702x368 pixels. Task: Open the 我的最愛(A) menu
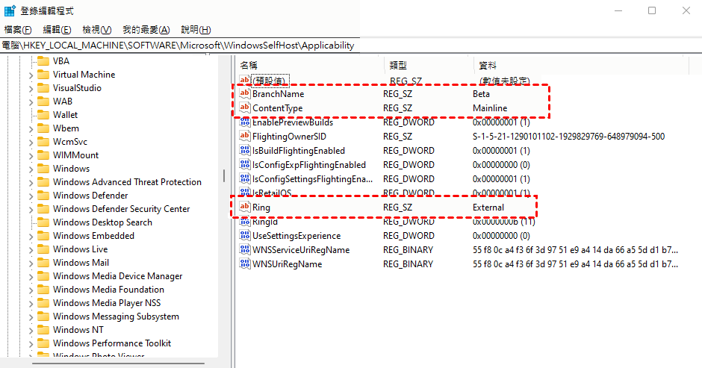tap(146, 30)
